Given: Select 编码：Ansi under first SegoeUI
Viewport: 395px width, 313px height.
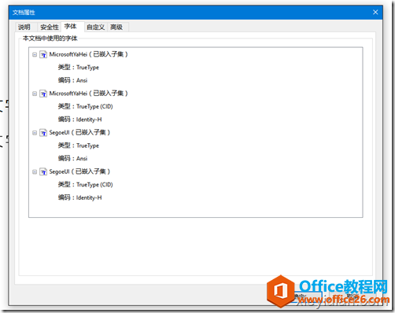Looking at the screenshot, I should (72, 158).
